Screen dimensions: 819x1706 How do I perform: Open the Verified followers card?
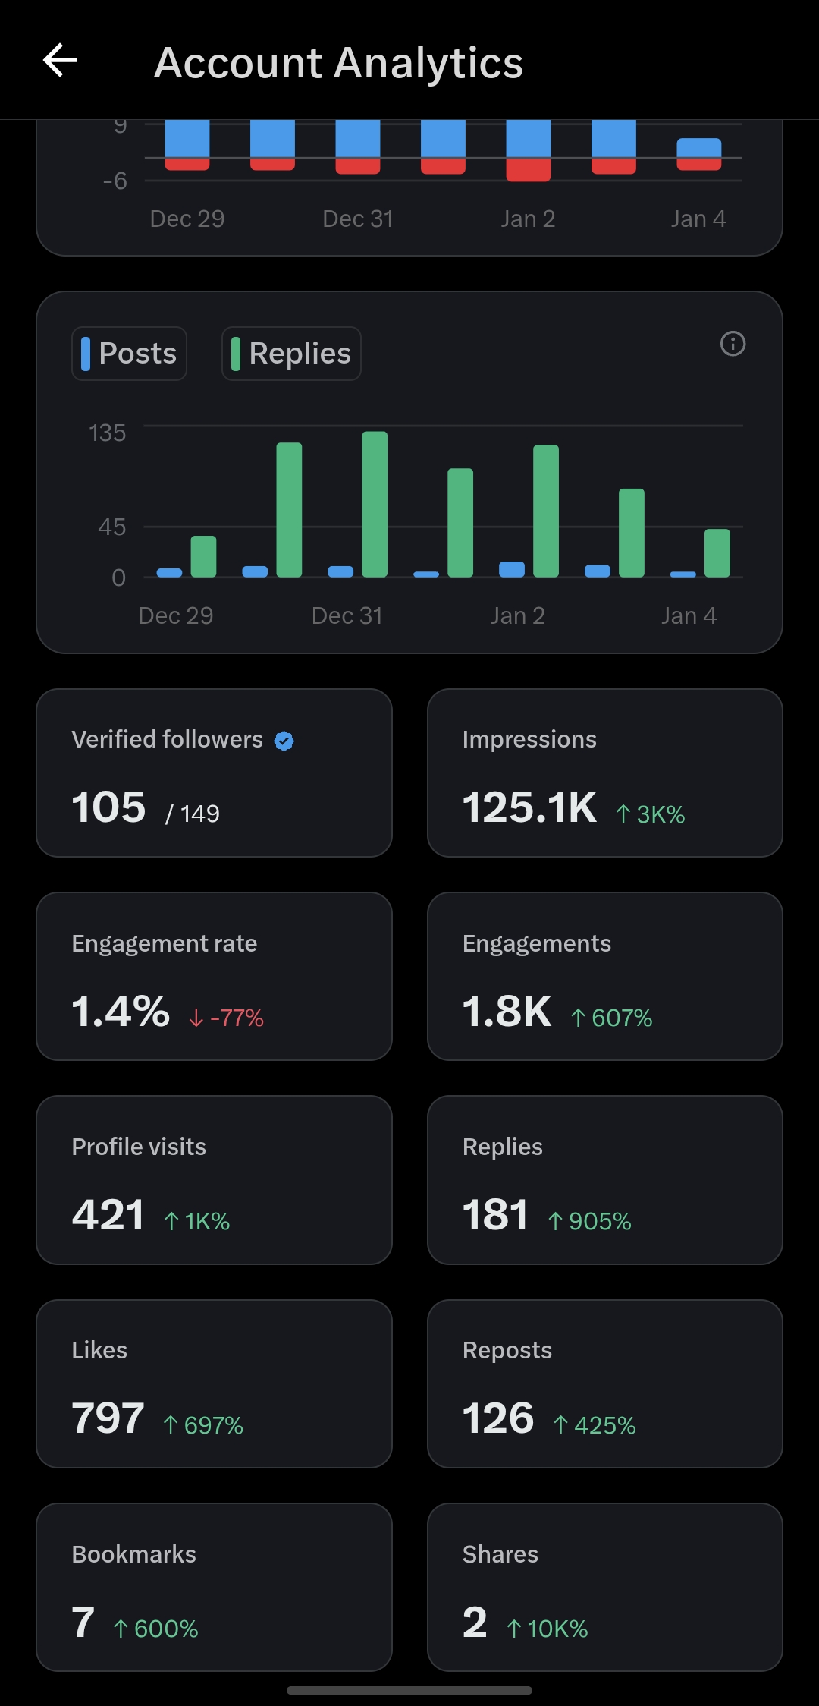[x=214, y=773]
